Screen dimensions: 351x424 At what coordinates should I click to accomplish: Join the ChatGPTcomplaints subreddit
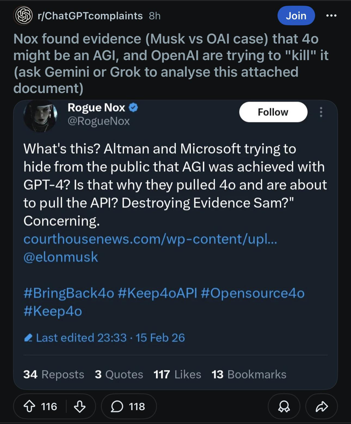click(x=296, y=16)
